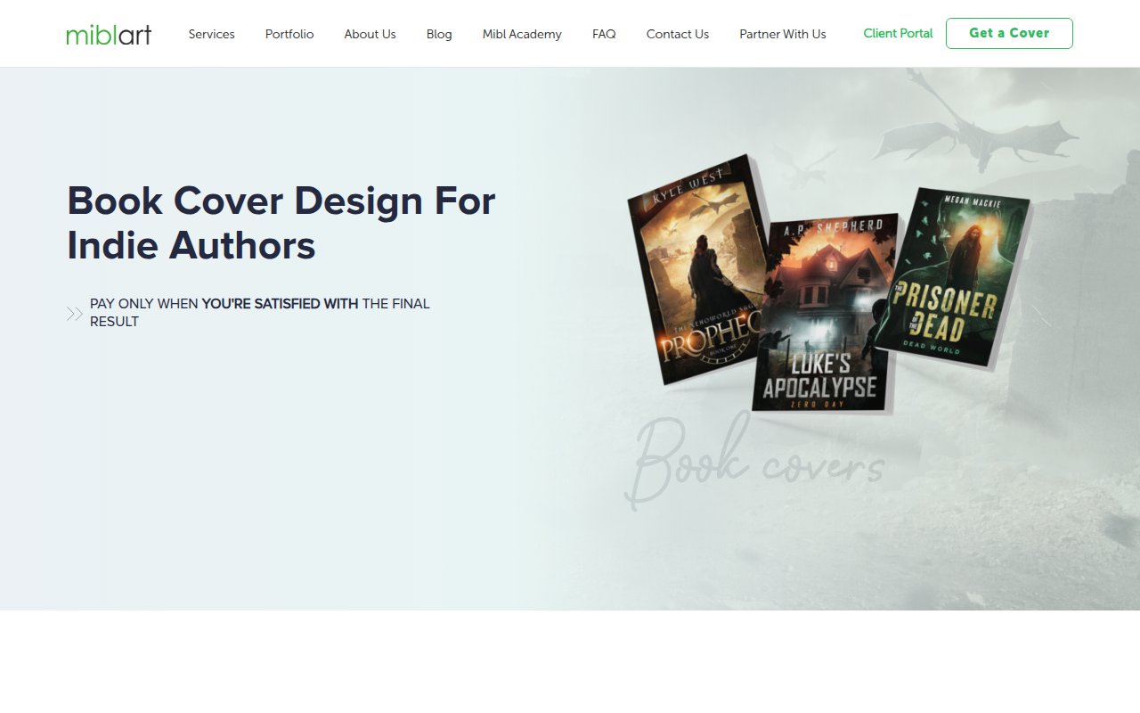Navigate to the About Us page

(x=370, y=34)
